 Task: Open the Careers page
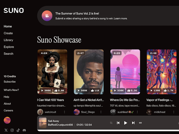pyautogui.click(x=8, y=110)
